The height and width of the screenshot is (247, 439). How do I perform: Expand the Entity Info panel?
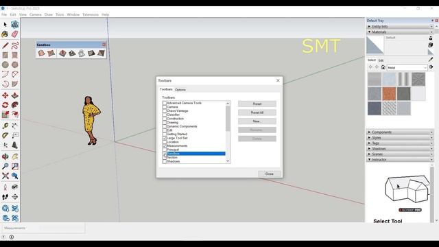(x=400, y=26)
